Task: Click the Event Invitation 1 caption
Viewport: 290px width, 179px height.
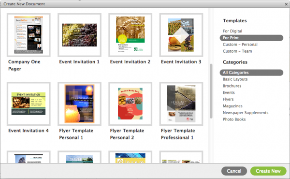Action: [79, 62]
